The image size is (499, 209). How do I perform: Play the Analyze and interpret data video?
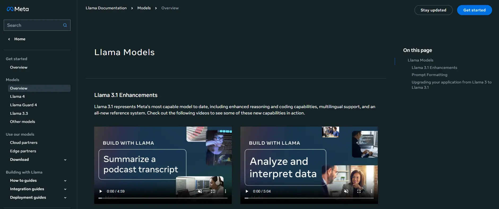(x=247, y=191)
